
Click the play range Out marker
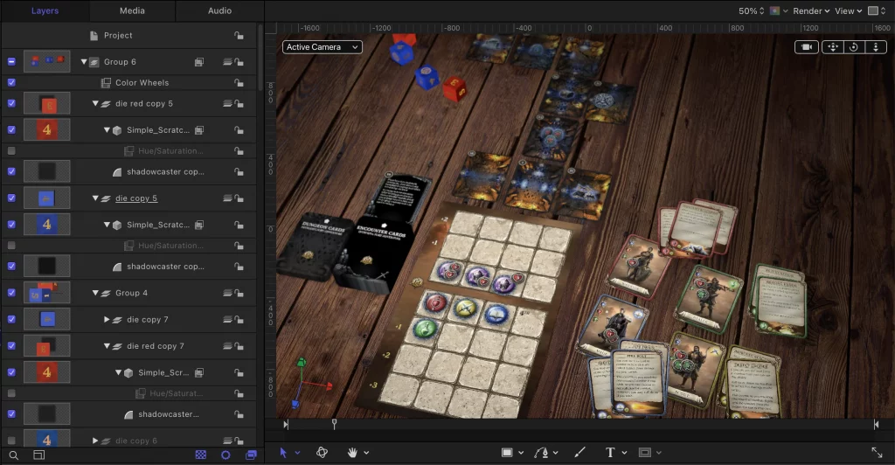pos(876,424)
